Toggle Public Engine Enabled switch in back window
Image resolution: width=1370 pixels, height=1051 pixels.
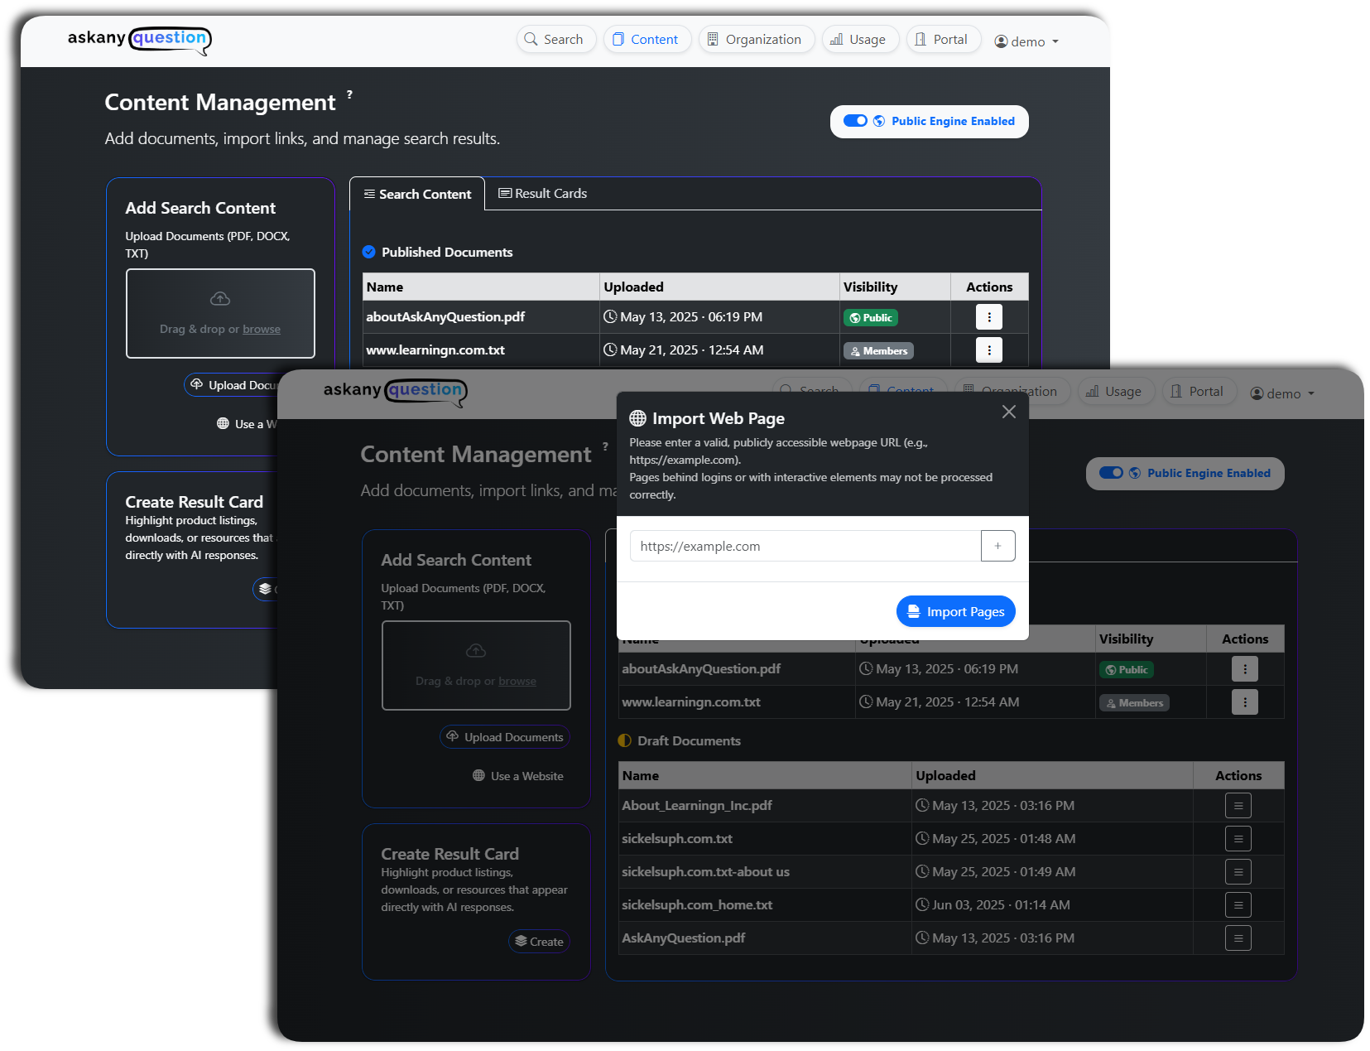(x=855, y=121)
